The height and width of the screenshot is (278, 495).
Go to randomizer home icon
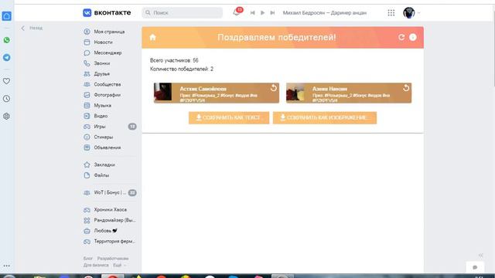[153, 37]
